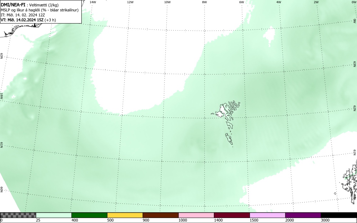Click the '12W' longitude label
Image resolution: width=357 pixels, height=223 pixels.
point(130,2)
